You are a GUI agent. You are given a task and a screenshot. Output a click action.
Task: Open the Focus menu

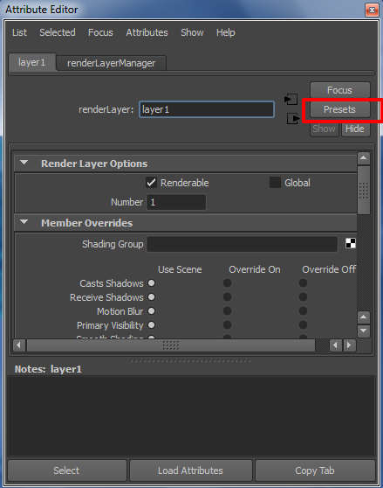(100, 32)
